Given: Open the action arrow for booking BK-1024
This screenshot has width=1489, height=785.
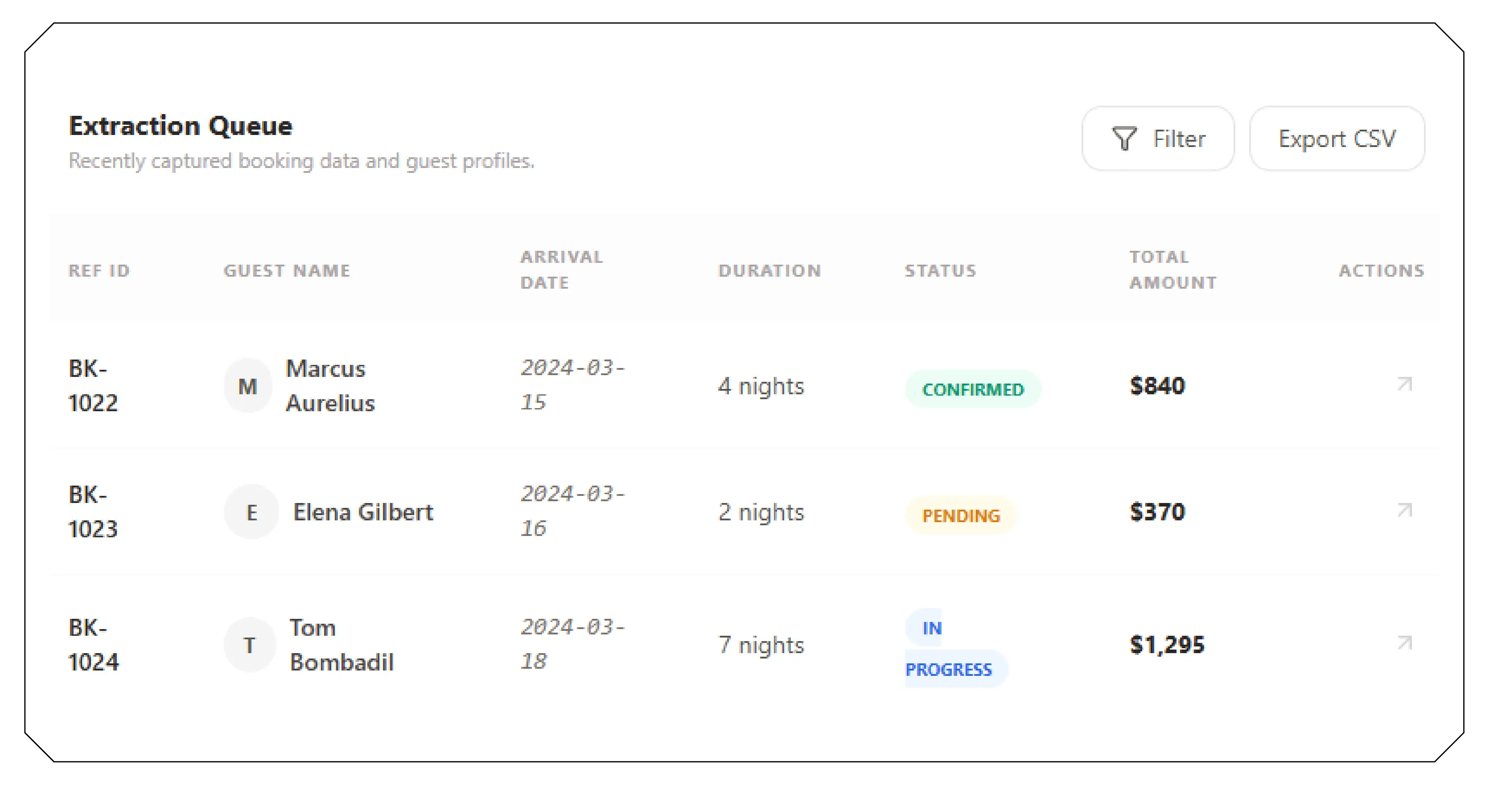Looking at the screenshot, I should [x=1404, y=643].
